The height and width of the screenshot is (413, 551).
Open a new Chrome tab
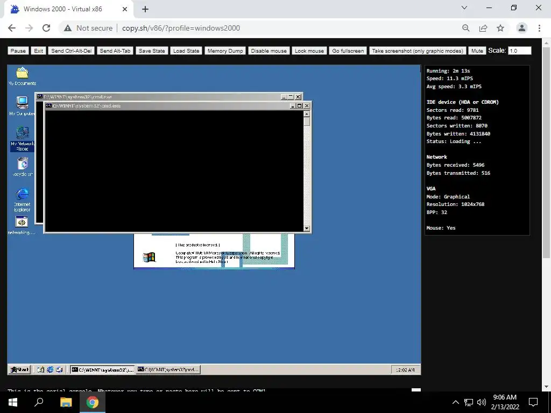pyautogui.click(x=145, y=9)
